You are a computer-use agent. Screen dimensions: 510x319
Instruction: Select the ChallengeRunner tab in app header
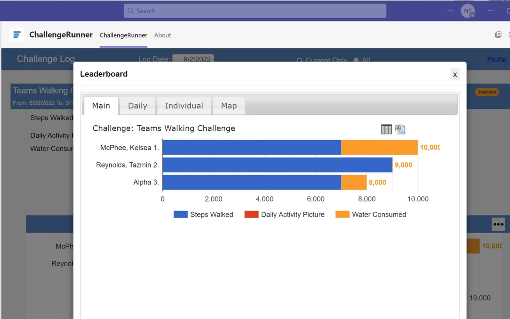[x=123, y=35]
